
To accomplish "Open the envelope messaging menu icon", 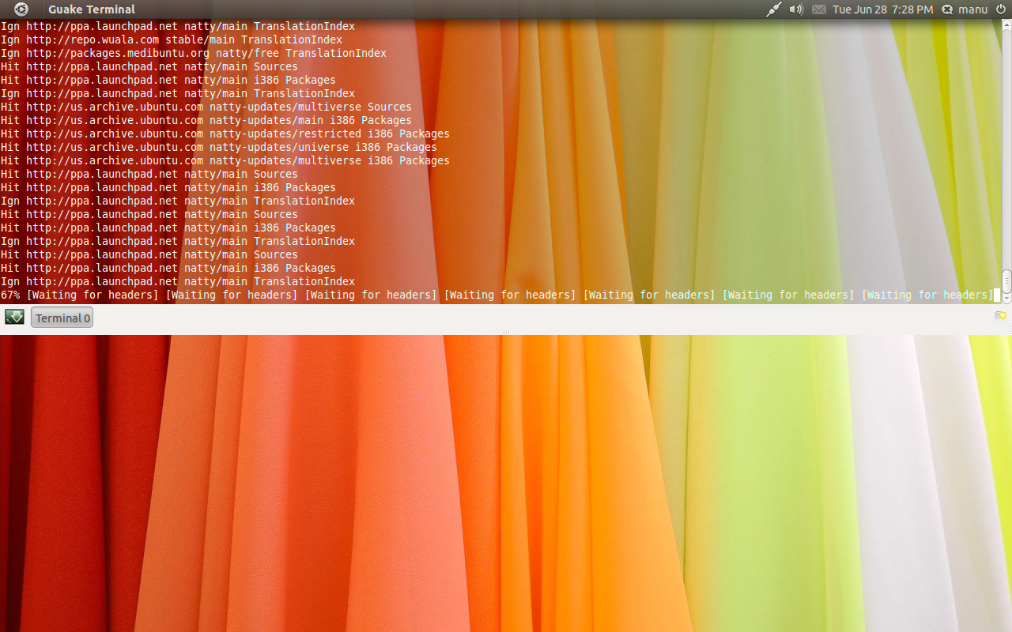I will pos(819,9).
